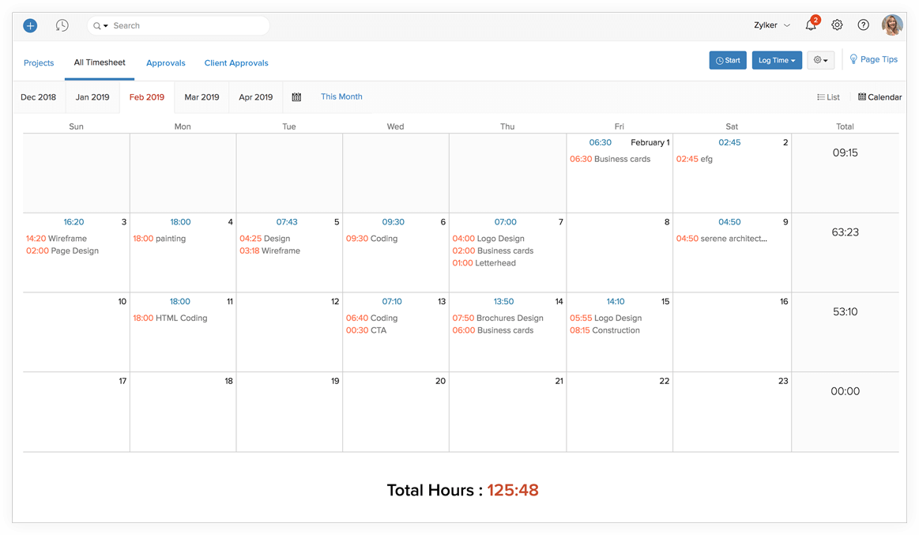Screen dimensions: 919x535
Task: Expand the Zylker portal dropdown
Action: click(772, 25)
